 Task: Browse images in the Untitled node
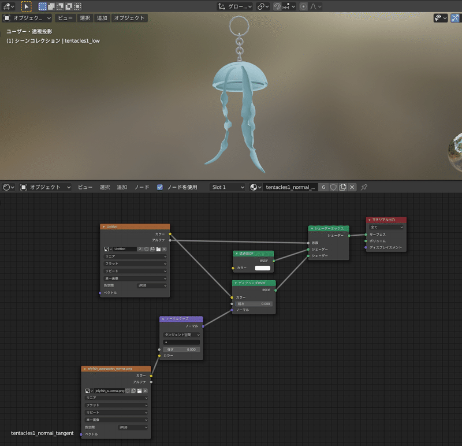(x=108, y=249)
